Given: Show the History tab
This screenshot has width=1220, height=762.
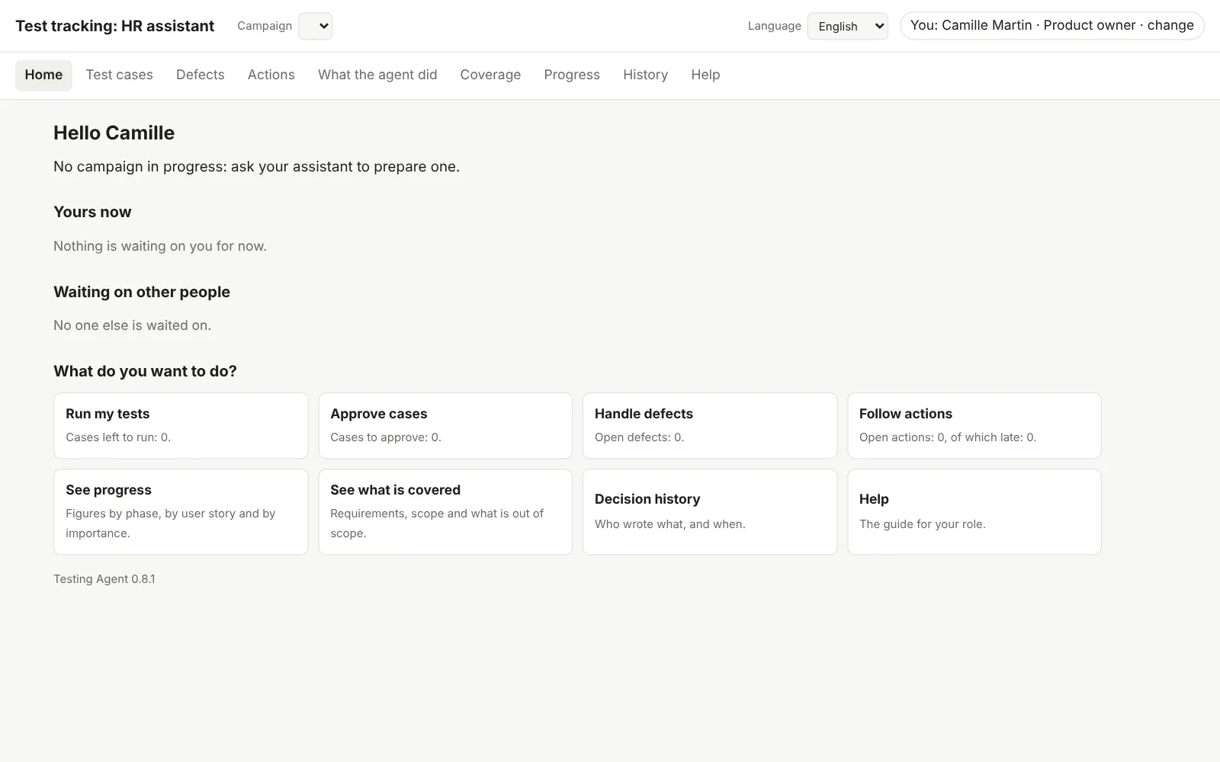Looking at the screenshot, I should 645,75.
